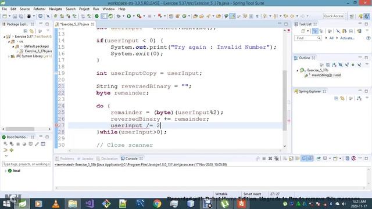Open the Window menu
Image resolution: width=372 pixels, height=209 pixels.
pos(109,9)
